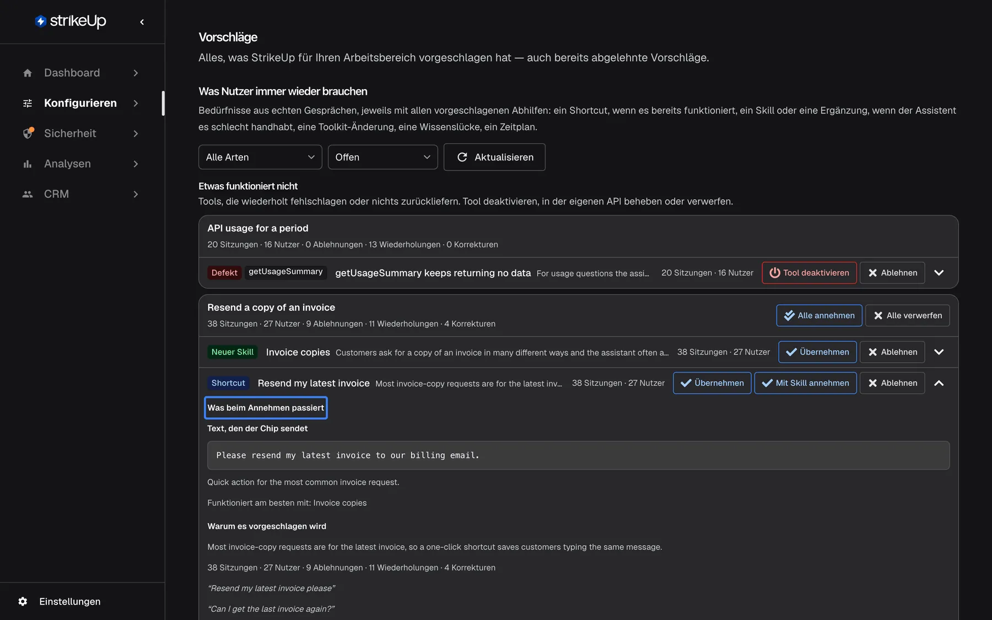This screenshot has height=620, width=992.
Task: Decline the Resend my latest invoice shortcut
Action: click(892, 383)
